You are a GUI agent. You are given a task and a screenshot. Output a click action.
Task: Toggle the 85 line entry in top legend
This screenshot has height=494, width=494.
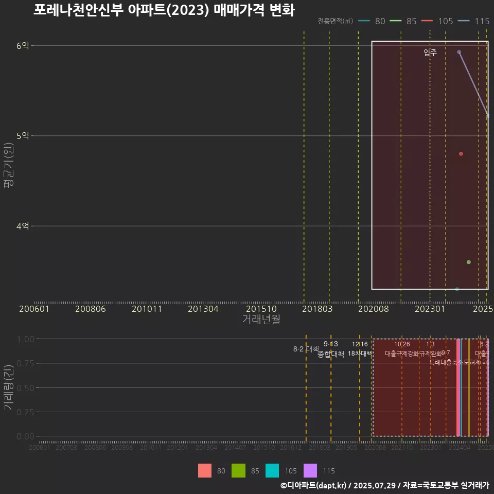point(403,21)
